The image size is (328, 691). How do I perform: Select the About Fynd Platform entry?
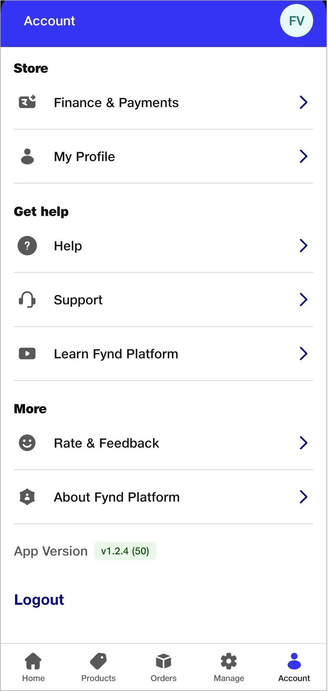coord(164,497)
